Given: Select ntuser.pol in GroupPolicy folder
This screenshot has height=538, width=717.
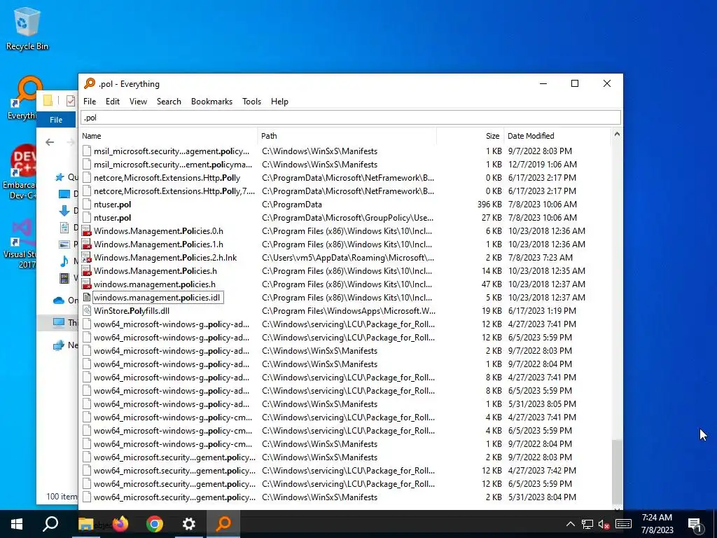Looking at the screenshot, I should tap(113, 218).
